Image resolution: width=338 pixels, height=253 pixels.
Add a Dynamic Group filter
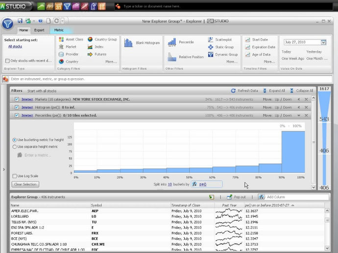tap(223, 54)
